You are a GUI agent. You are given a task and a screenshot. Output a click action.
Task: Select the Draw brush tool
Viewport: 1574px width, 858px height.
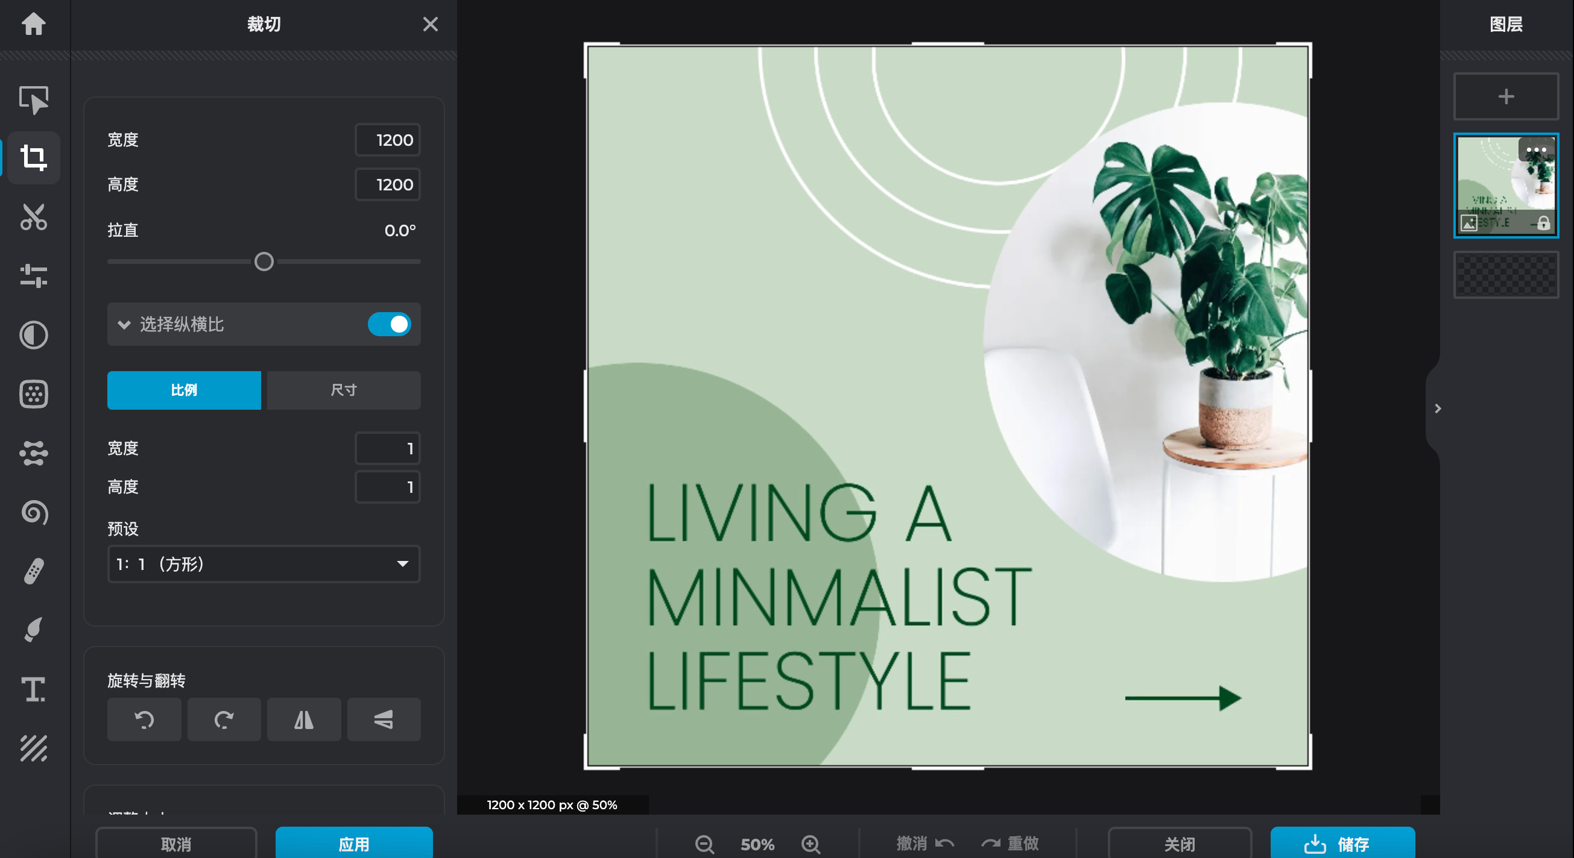click(34, 630)
